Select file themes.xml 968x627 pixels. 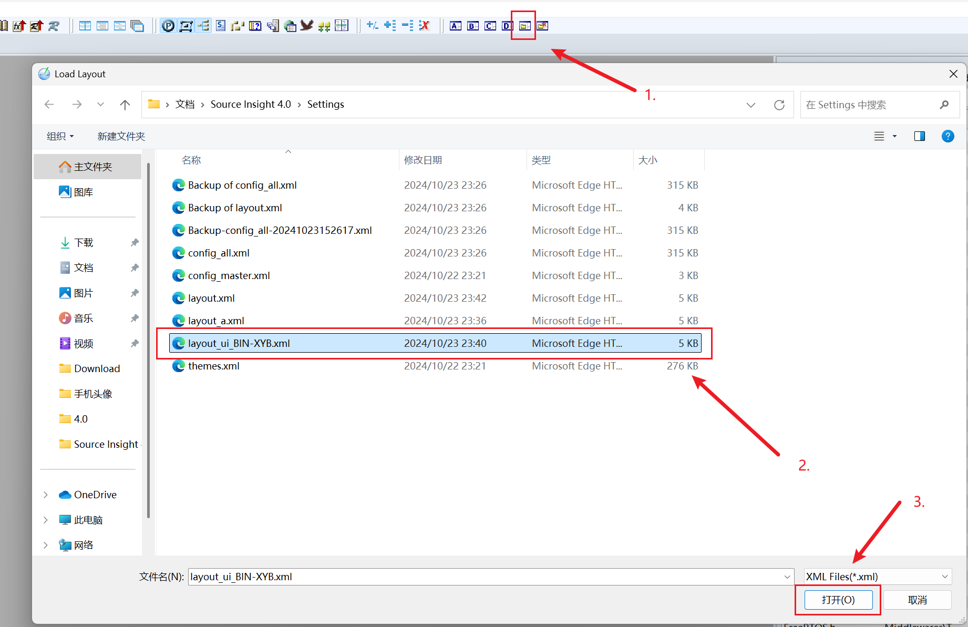click(435, 366)
